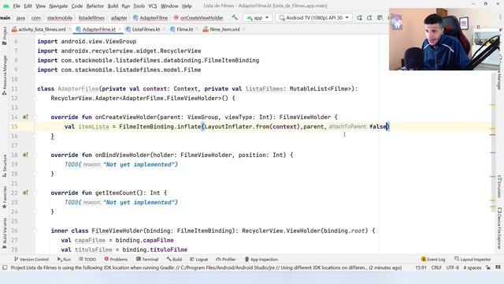This screenshot has height=284, width=504.
Task: Collapse the getItemCount function fold at line 22
Action: 35,192
